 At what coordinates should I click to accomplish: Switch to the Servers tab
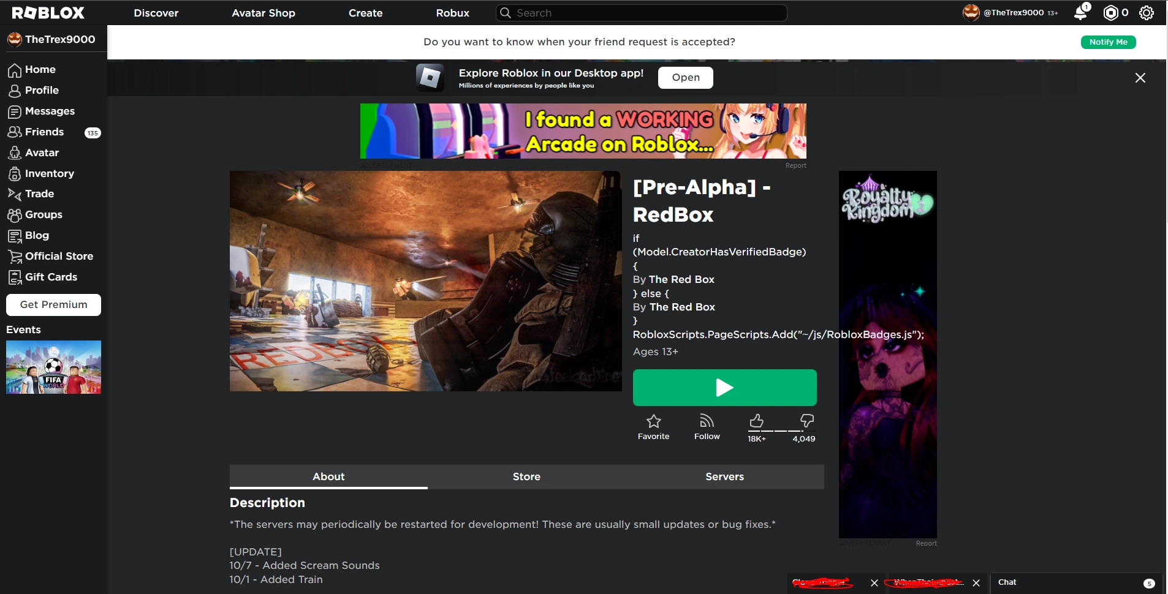point(725,476)
